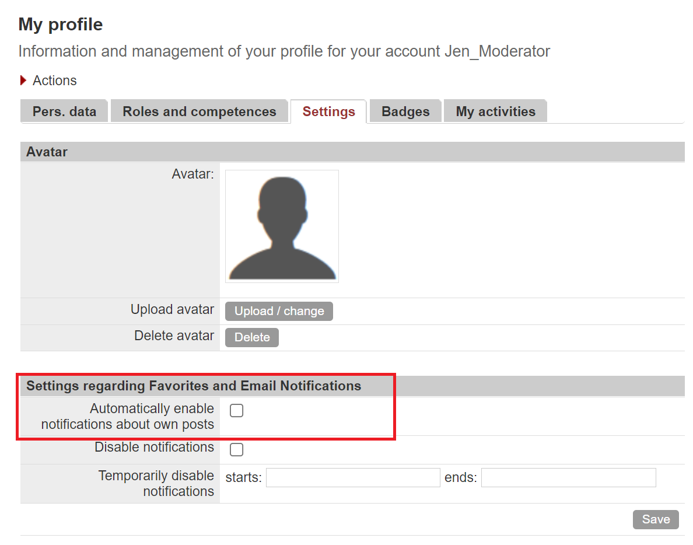Screen dimensions: 693x545
Task: Enable automatic notifications about own posts checkbox
Action: click(236, 411)
